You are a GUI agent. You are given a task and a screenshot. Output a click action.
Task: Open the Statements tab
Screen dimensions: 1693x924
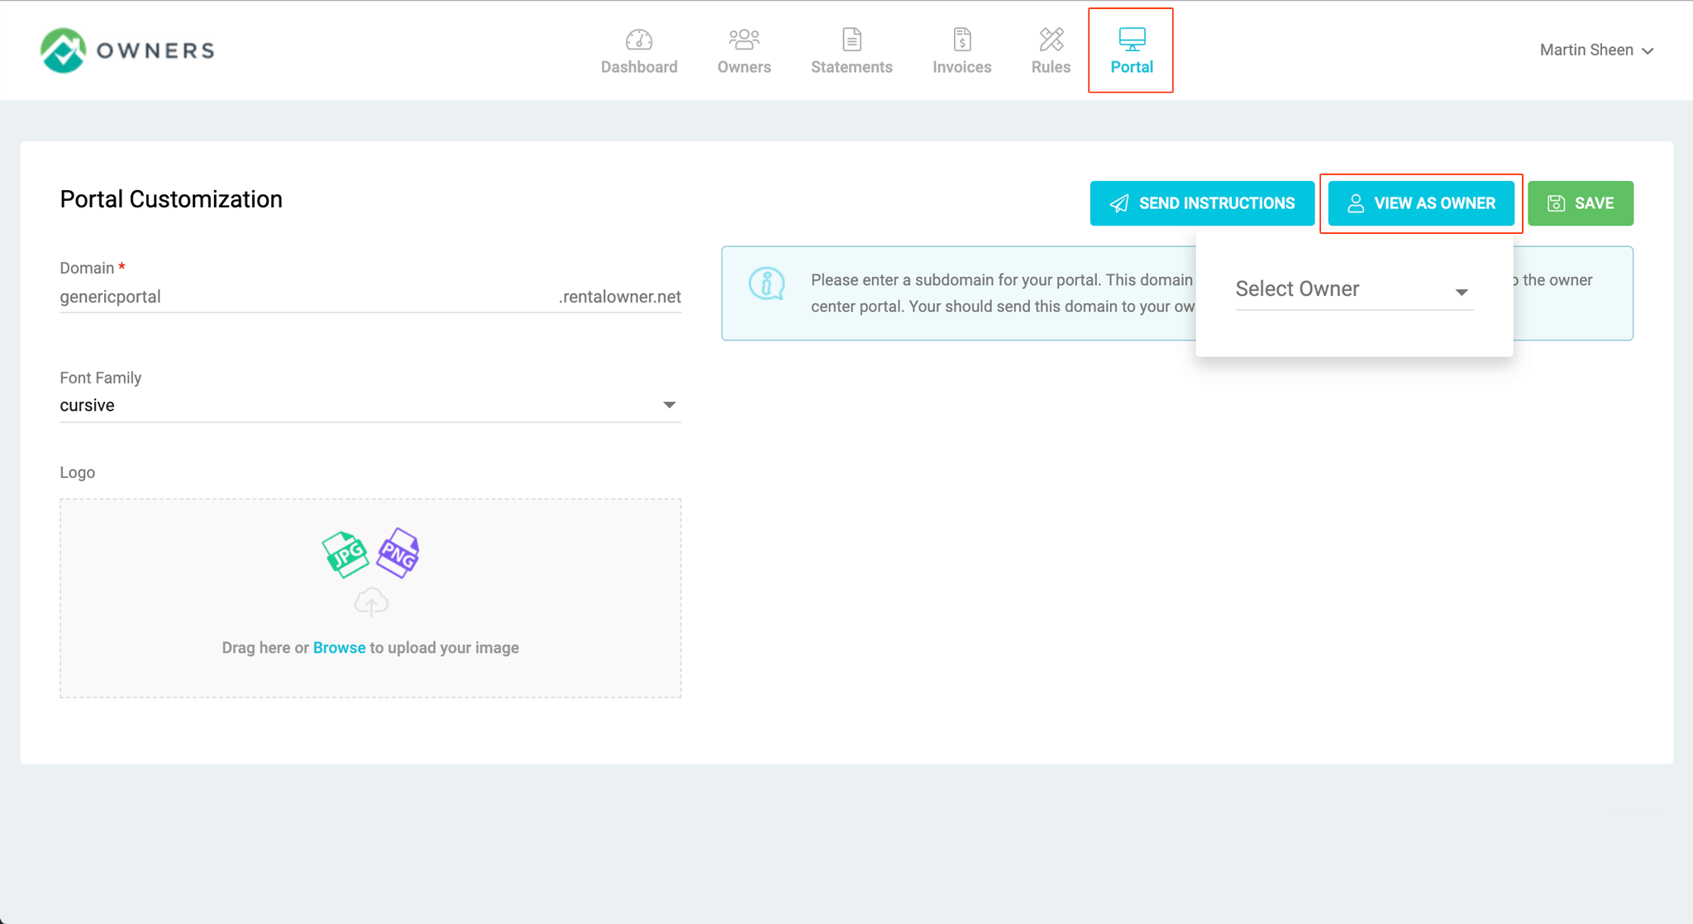851,51
